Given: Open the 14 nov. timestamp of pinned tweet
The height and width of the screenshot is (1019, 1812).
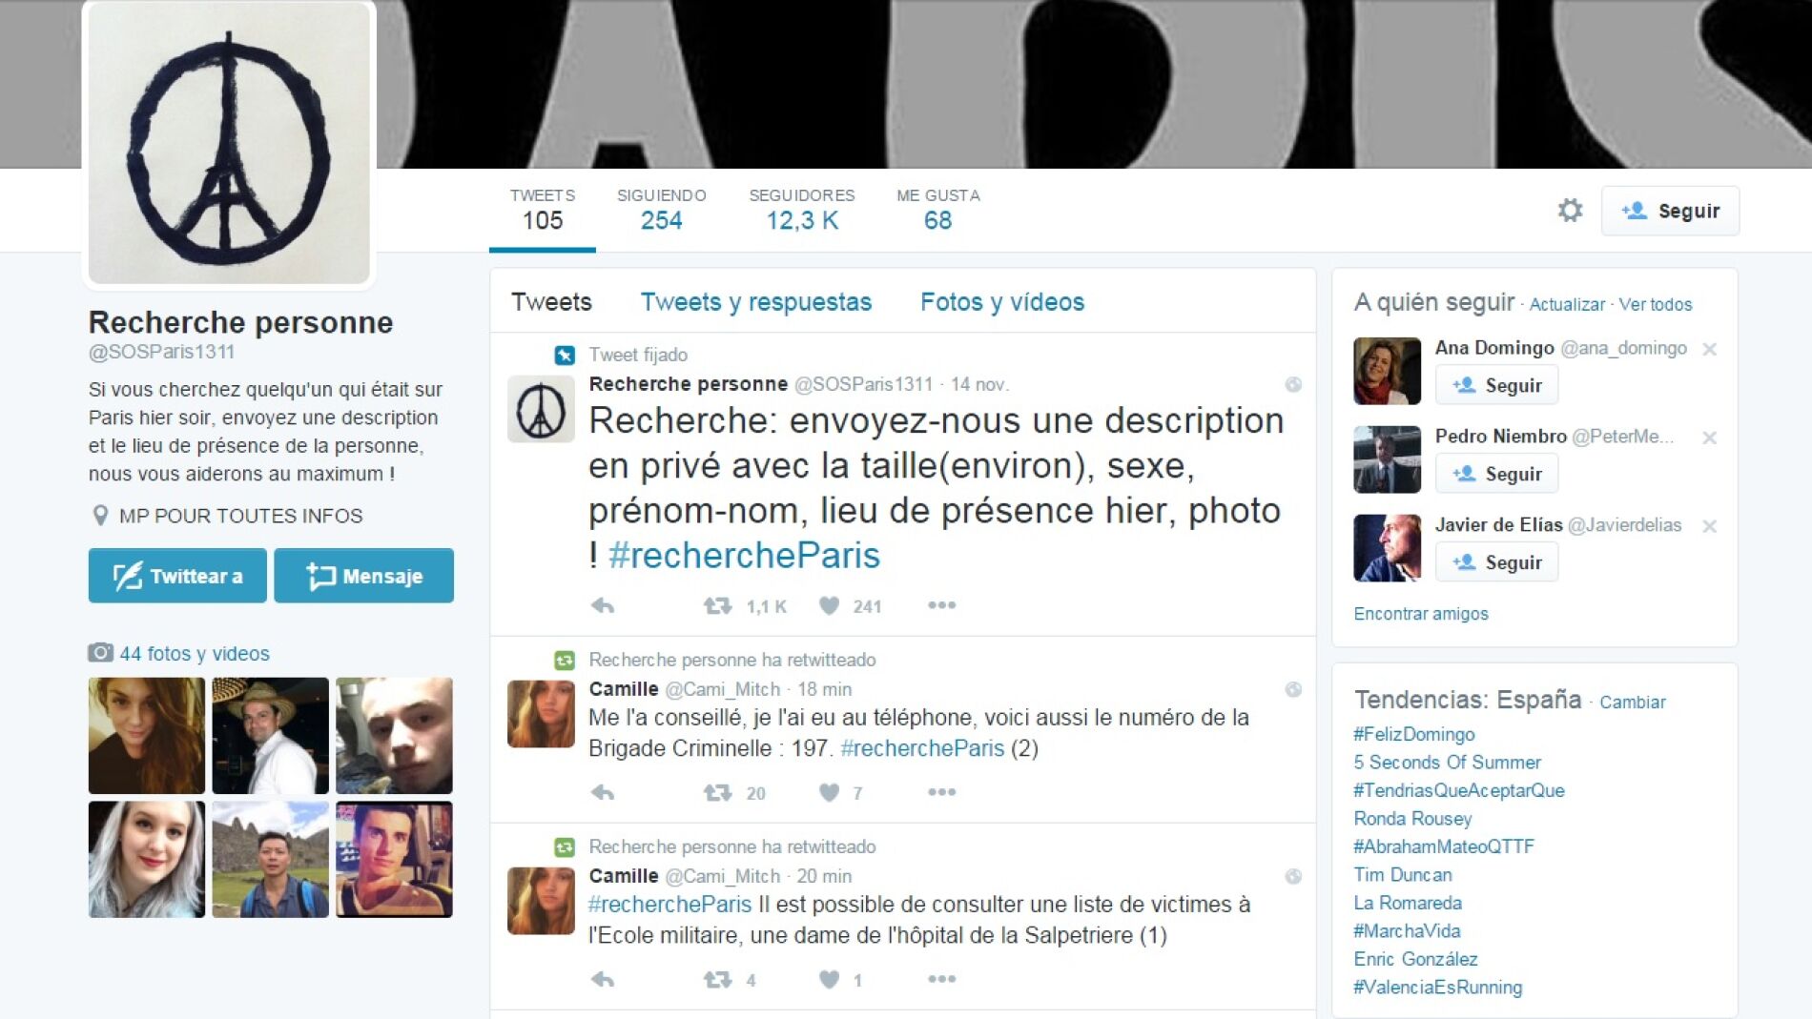Looking at the screenshot, I should click(979, 384).
